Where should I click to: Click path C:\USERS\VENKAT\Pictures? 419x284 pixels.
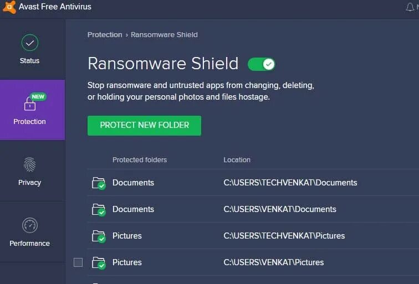[x=274, y=262]
